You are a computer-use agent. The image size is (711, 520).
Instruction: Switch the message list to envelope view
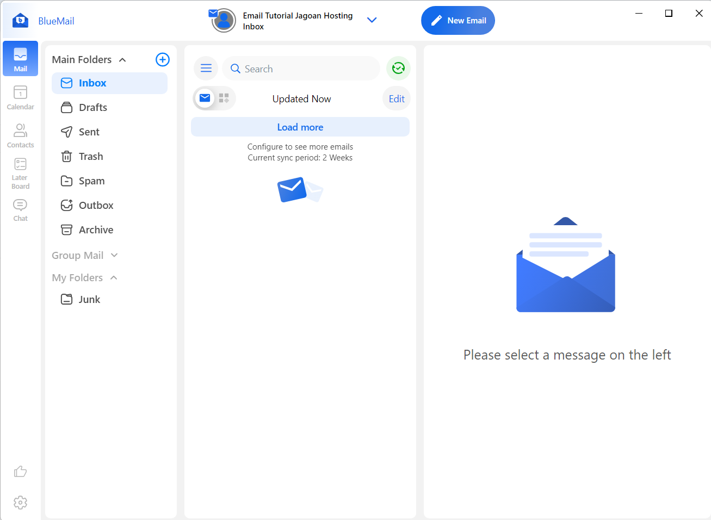pos(205,98)
